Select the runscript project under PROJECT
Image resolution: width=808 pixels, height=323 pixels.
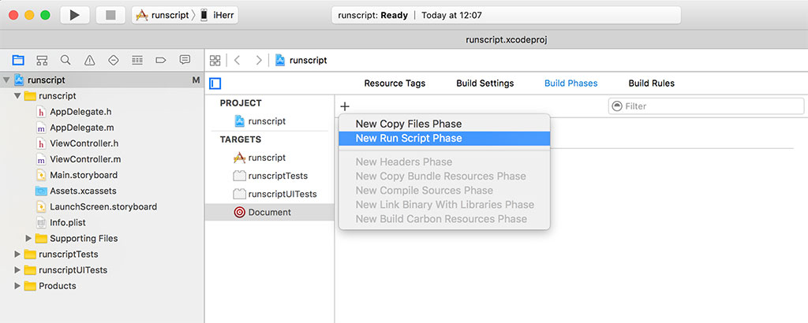267,121
